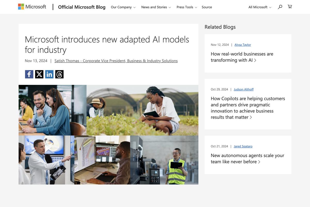Click the 'Nov 12, 2024' date text

(220, 45)
